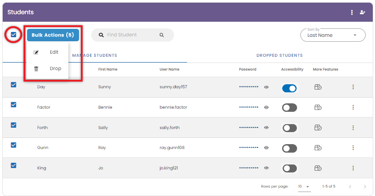Disable accessibility for Sunny Day
Viewport: 375px width, 196px height.
coord(289,88)
